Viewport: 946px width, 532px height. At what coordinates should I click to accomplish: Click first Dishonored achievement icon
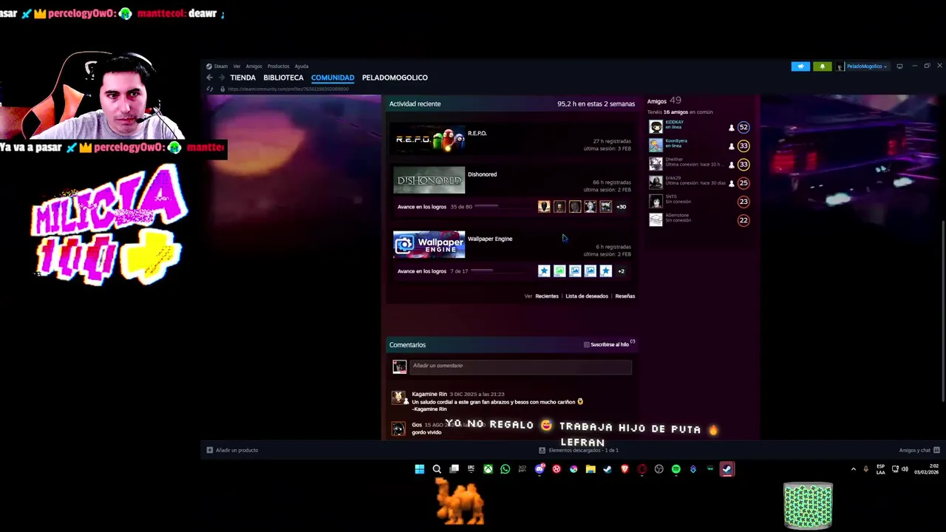pyautogui.click(x=544, y=207)
